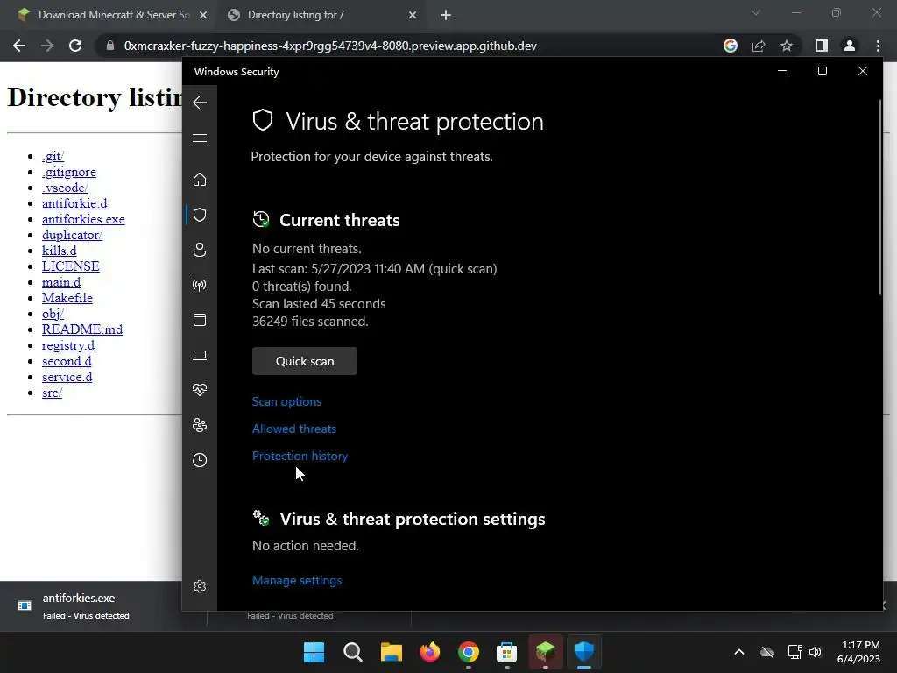The image size is (897, 673).
Task: Open a new Chrome tab
Action: point(446,15)
